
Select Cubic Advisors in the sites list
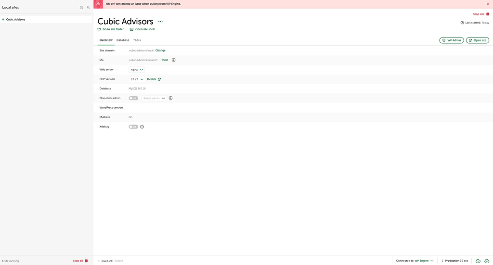click(46, 19)
